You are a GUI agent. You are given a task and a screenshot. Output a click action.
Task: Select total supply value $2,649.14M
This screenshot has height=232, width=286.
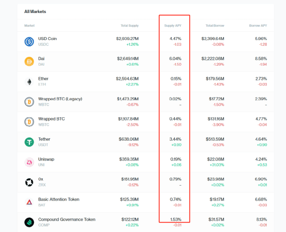click(x=128, y=59)
